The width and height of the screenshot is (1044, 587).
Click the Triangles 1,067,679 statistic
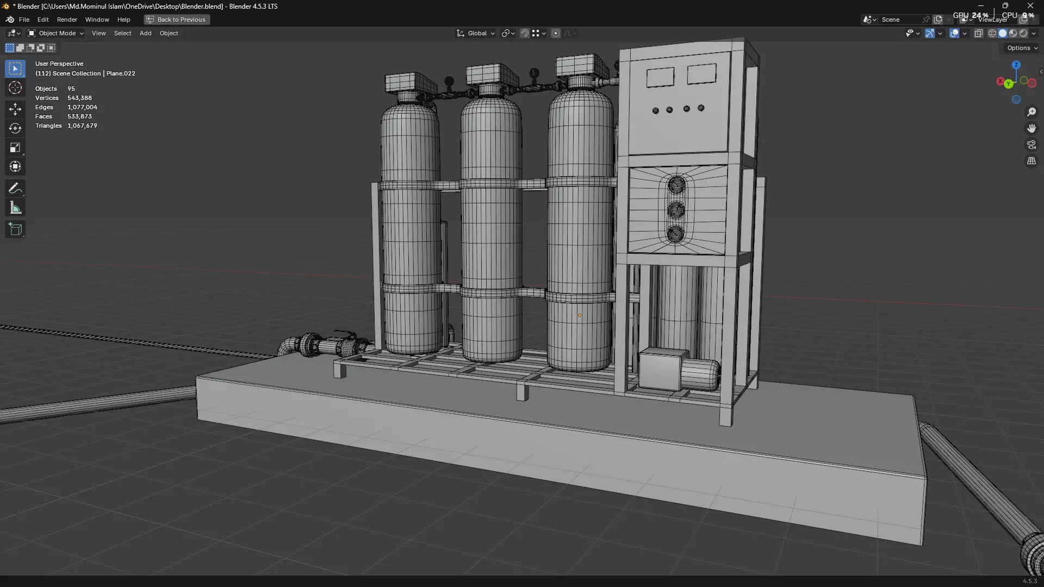66,126
